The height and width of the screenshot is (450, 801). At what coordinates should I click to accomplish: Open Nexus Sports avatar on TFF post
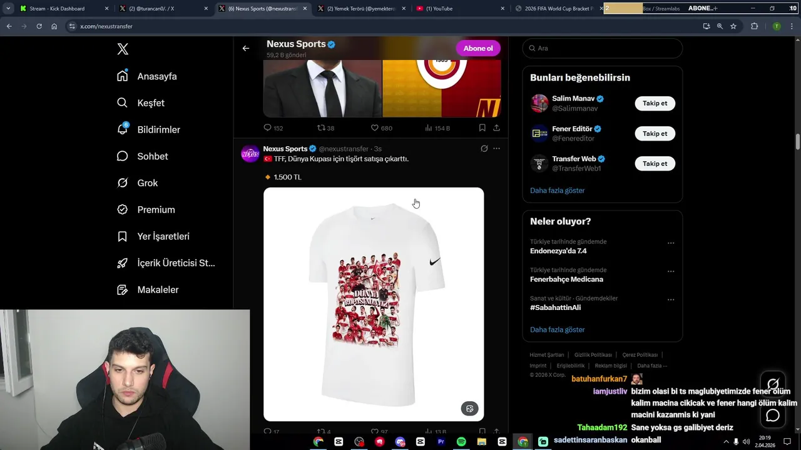tap(250, 153)
